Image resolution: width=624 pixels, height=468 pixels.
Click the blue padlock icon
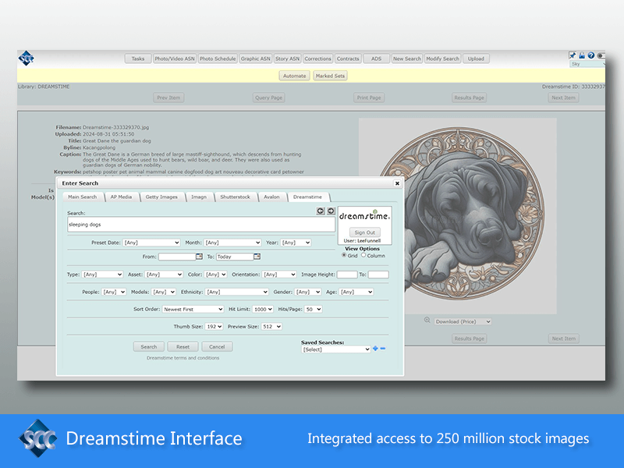point(582,55)
